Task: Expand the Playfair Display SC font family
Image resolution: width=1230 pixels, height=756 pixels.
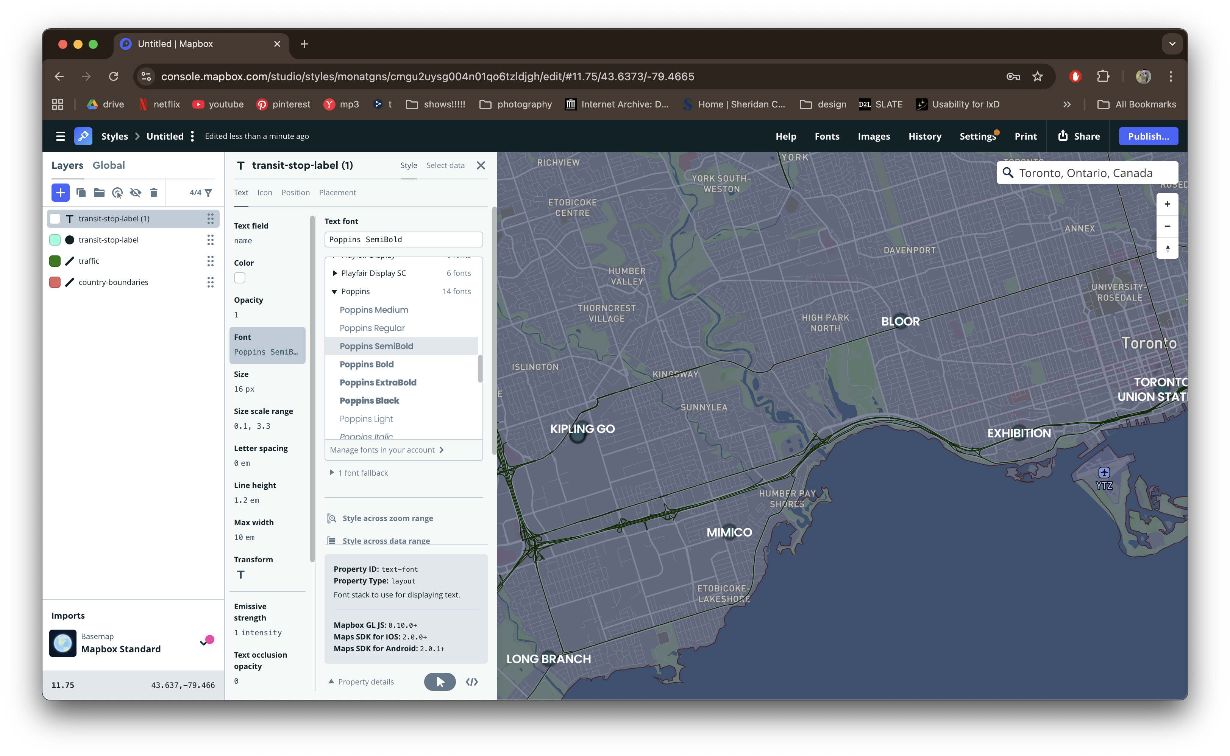Action: pyautogui.click(x=335, y=273)
